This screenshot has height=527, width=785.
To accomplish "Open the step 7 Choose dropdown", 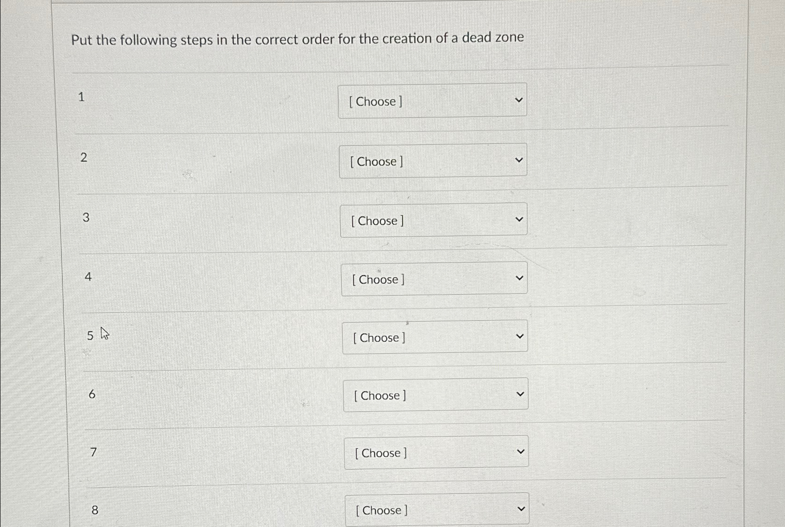I will click(436, 452).
